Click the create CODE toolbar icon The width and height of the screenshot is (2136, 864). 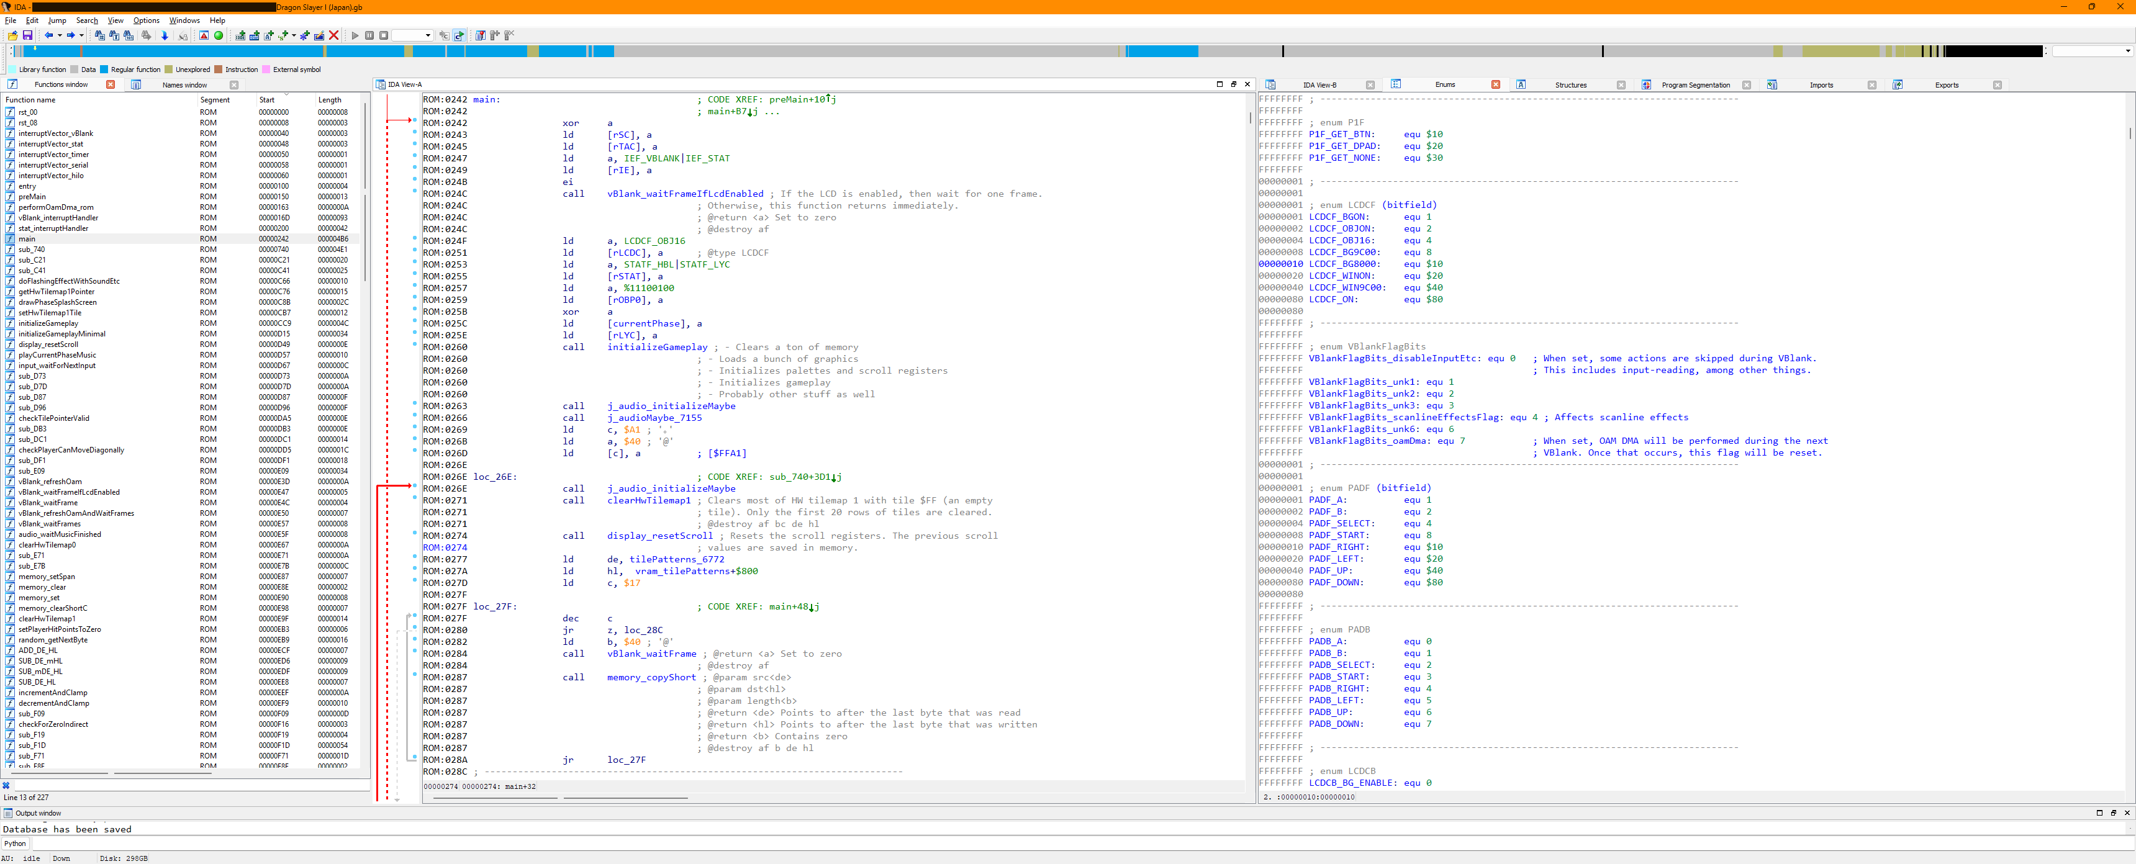coord(240,35)
